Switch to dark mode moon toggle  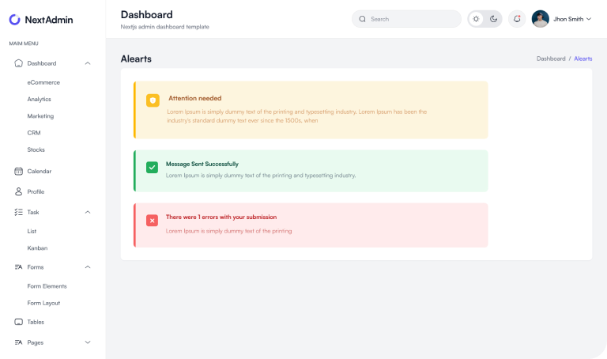click(493, 19)
